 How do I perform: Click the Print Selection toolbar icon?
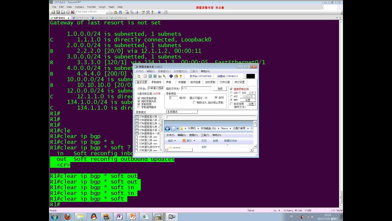132,12
